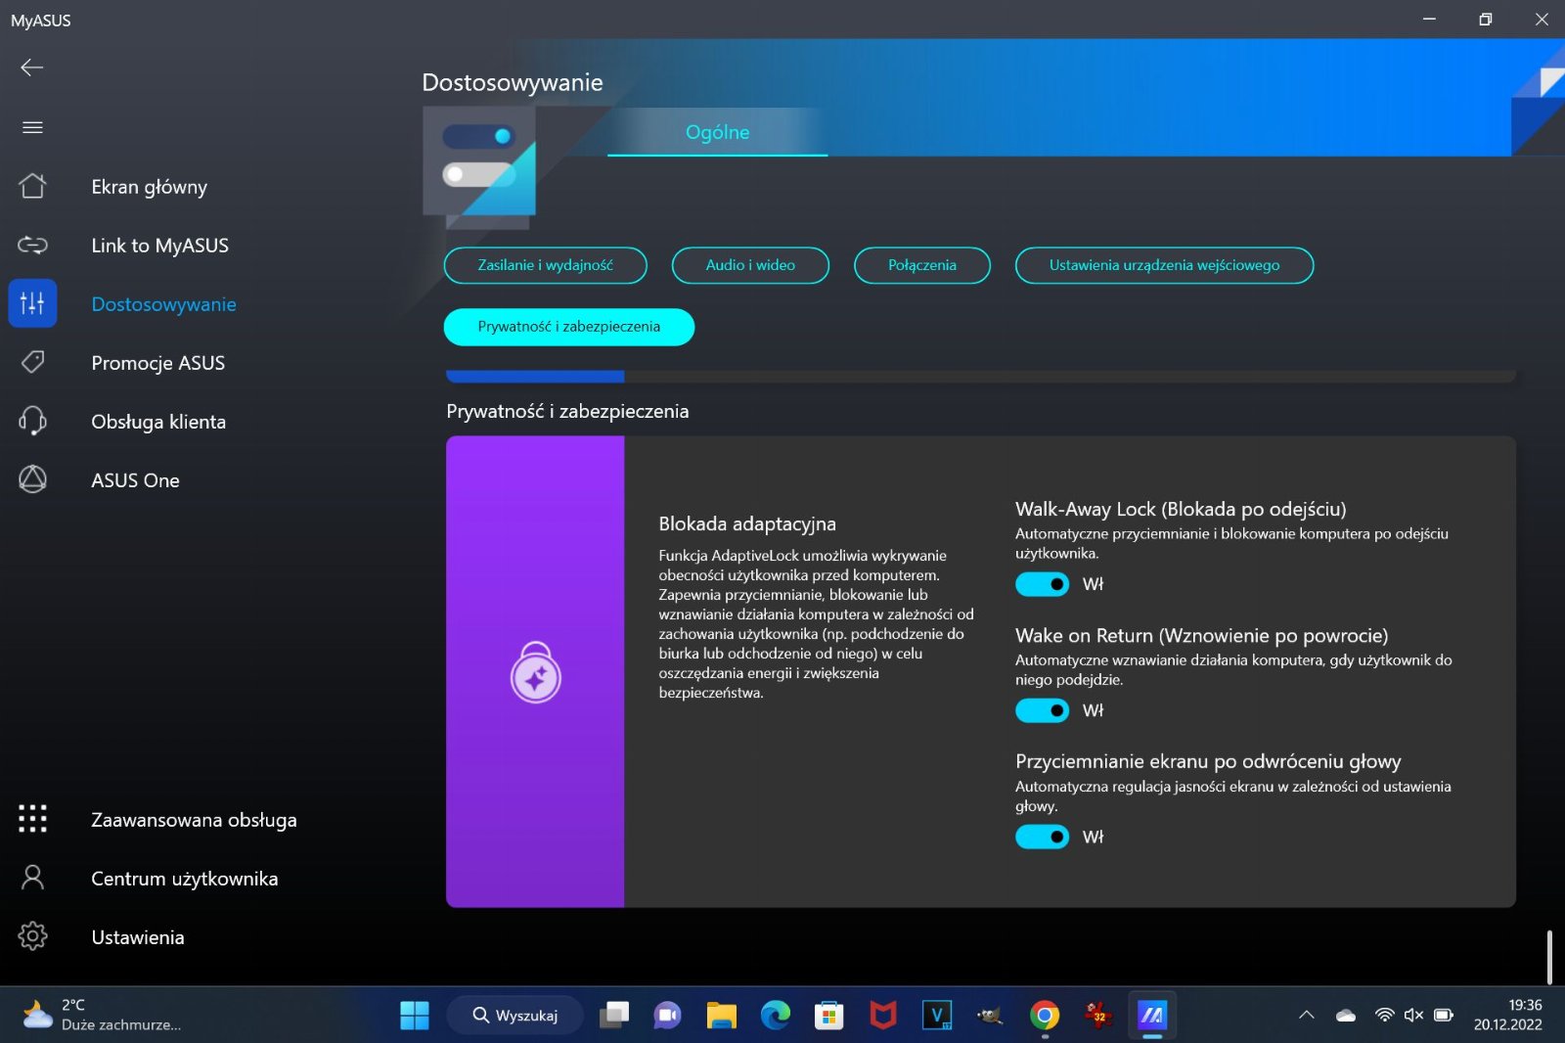The width and height of the screenshot is (1565, 1043).
Task: Turn off Wake on Return switch
Action: pyautogui.click(x=1042, y=710)
